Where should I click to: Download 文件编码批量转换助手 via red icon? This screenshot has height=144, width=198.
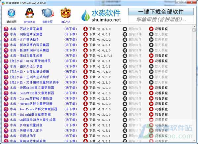coord(85,82)
